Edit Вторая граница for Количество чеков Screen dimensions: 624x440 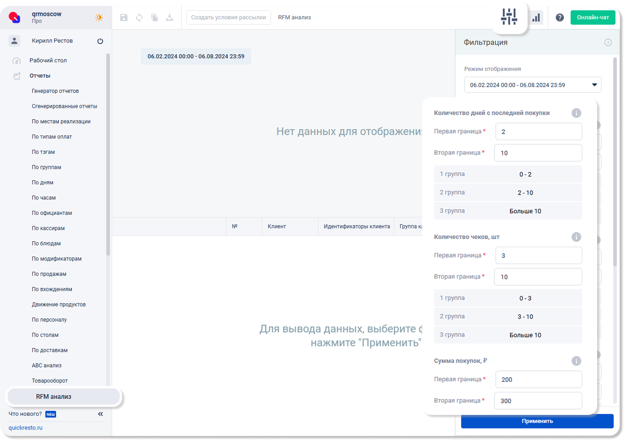point(538,277)
